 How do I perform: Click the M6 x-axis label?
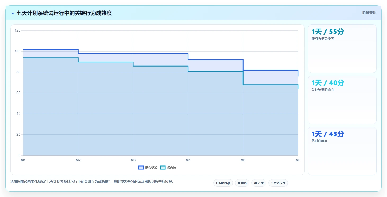tap(298, 160)
